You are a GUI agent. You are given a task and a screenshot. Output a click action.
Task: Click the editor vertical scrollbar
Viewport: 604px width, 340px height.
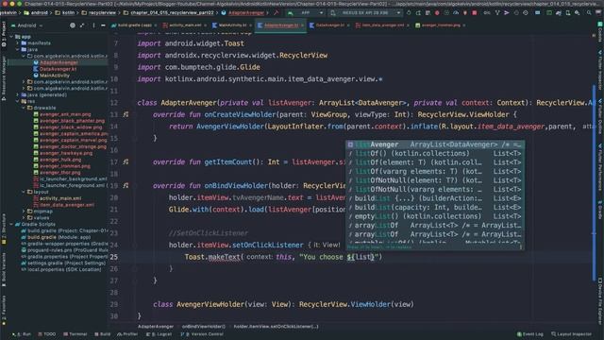point(594,183)
